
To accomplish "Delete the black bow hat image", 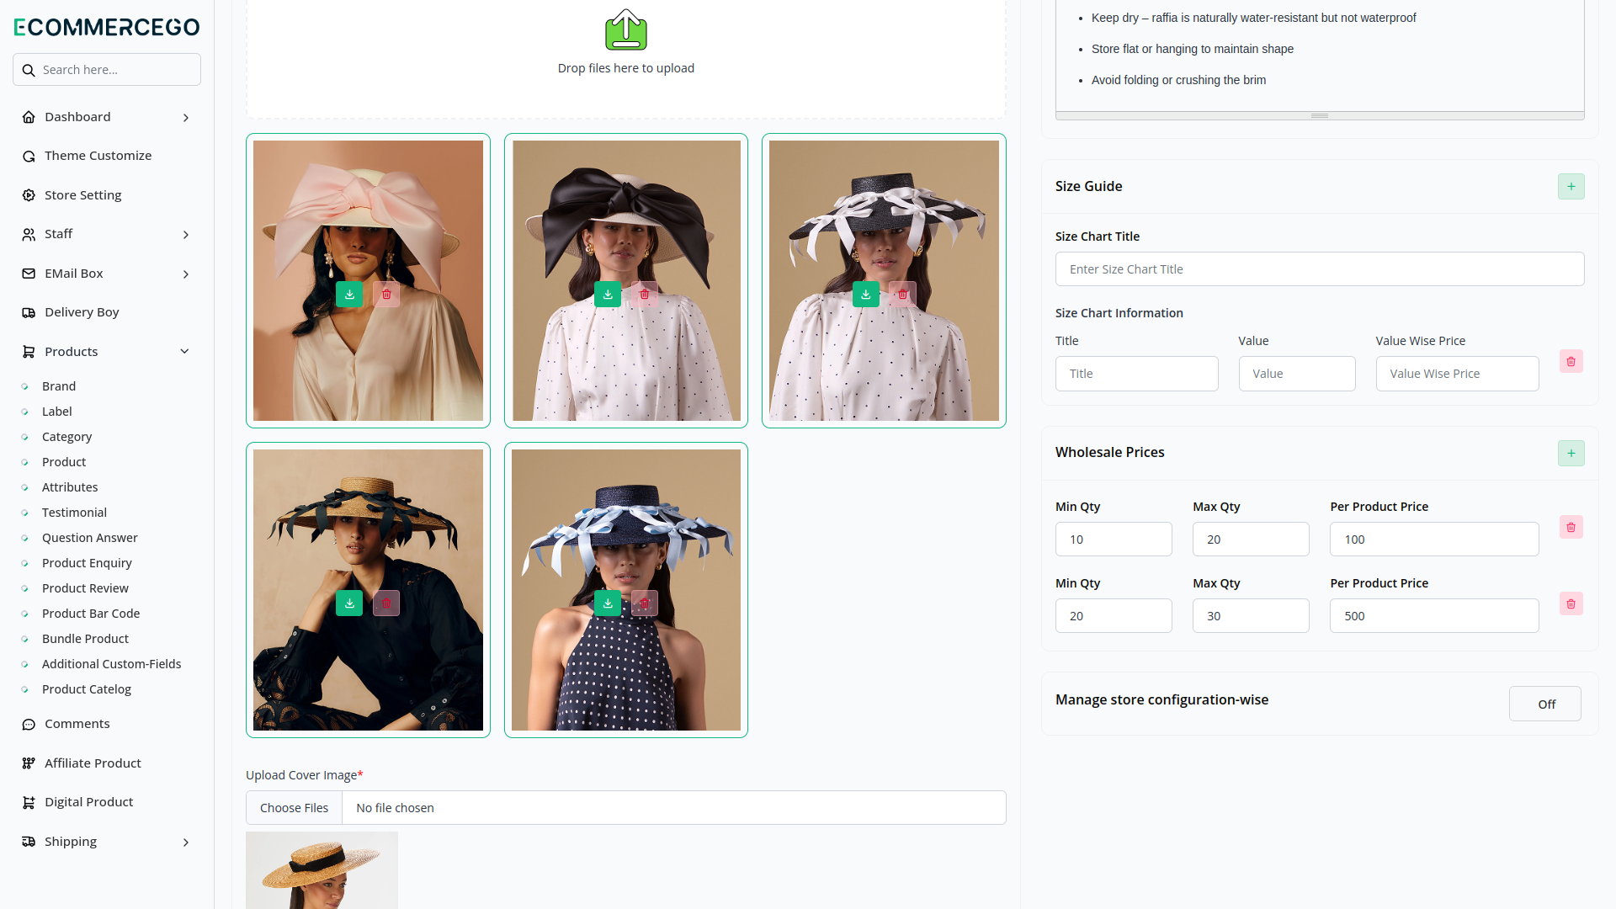I will coord(645,295).
